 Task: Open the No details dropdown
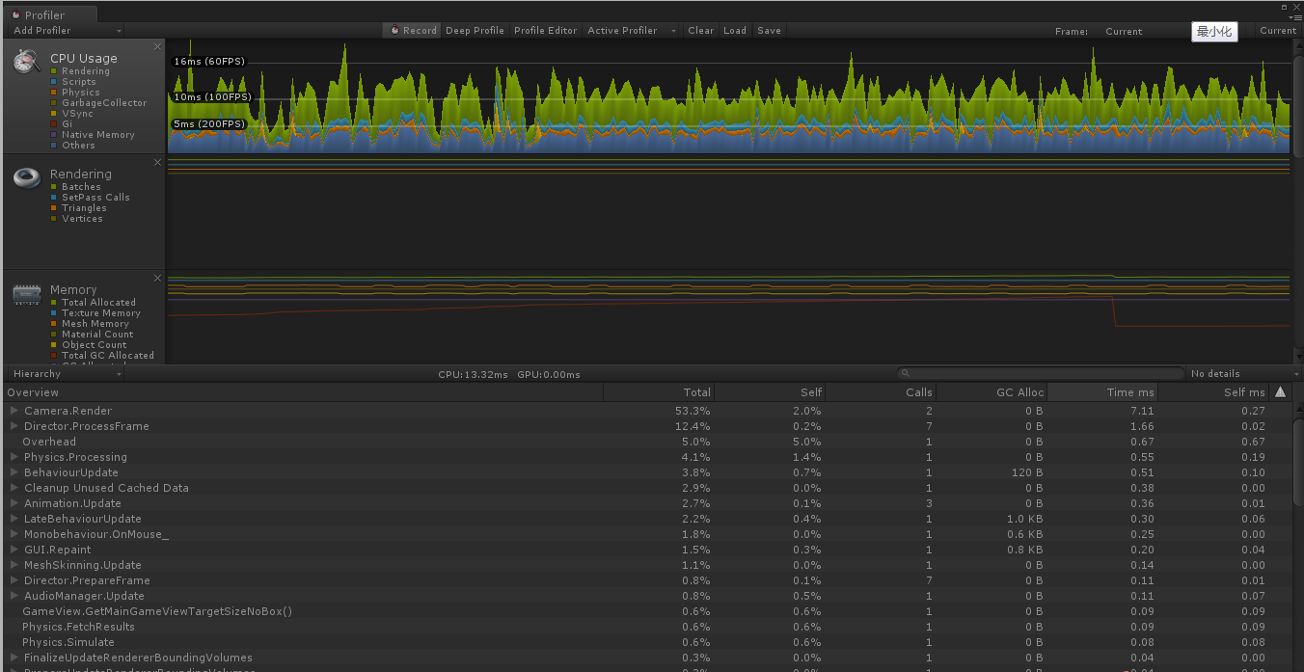pyautogui.click(x=1242, y=373)
